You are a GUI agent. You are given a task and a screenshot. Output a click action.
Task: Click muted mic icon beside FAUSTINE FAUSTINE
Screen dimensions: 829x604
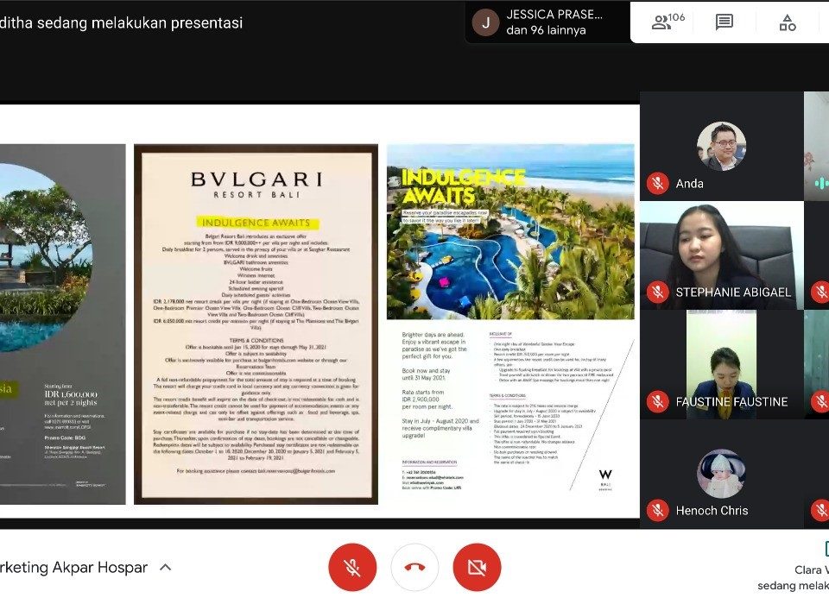(x=658, y=401)
